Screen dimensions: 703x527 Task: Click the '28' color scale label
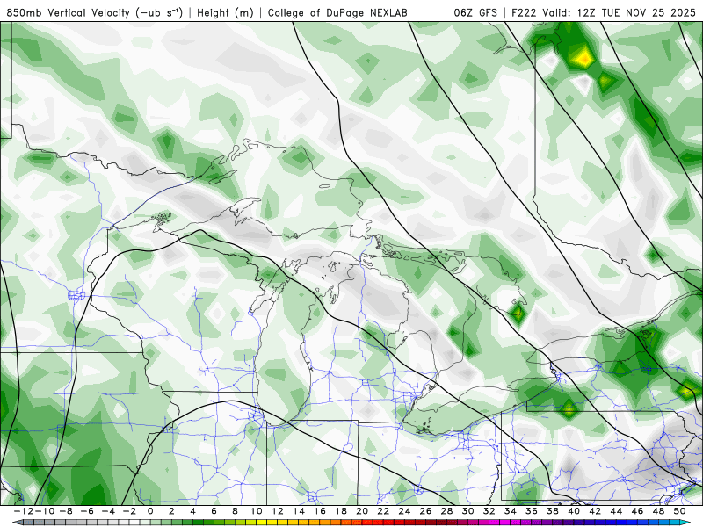tap(446, 511)
